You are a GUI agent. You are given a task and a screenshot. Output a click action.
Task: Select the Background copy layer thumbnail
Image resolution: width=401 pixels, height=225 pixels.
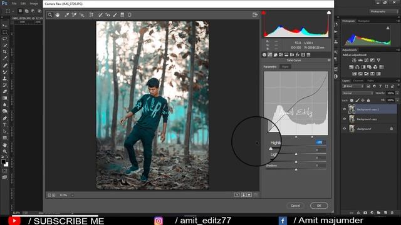352,119
